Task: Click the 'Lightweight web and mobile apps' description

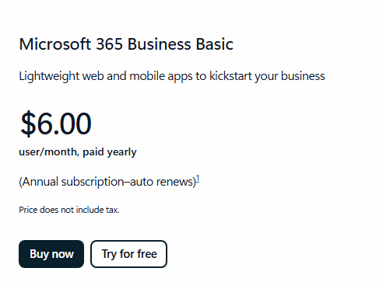Action: tap(172, 76)
